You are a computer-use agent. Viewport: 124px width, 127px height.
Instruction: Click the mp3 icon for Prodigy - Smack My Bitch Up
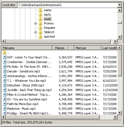5,113
